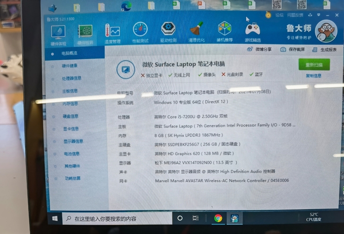Click the 鲁大师 mascot avatar
Screen dimensions: 344x234
pyautogui.click(x=326, y=31)
